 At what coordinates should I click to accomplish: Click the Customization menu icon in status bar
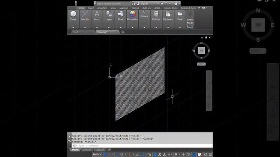point(210,154)
